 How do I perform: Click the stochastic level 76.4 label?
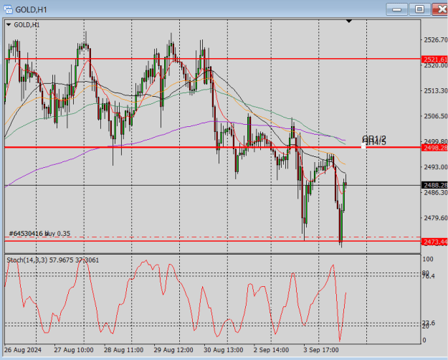coord(429,276)
